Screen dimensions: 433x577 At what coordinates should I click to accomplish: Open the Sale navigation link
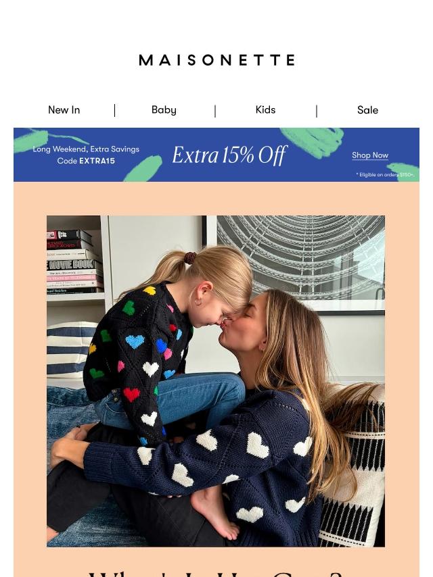(x=367, y=110)
